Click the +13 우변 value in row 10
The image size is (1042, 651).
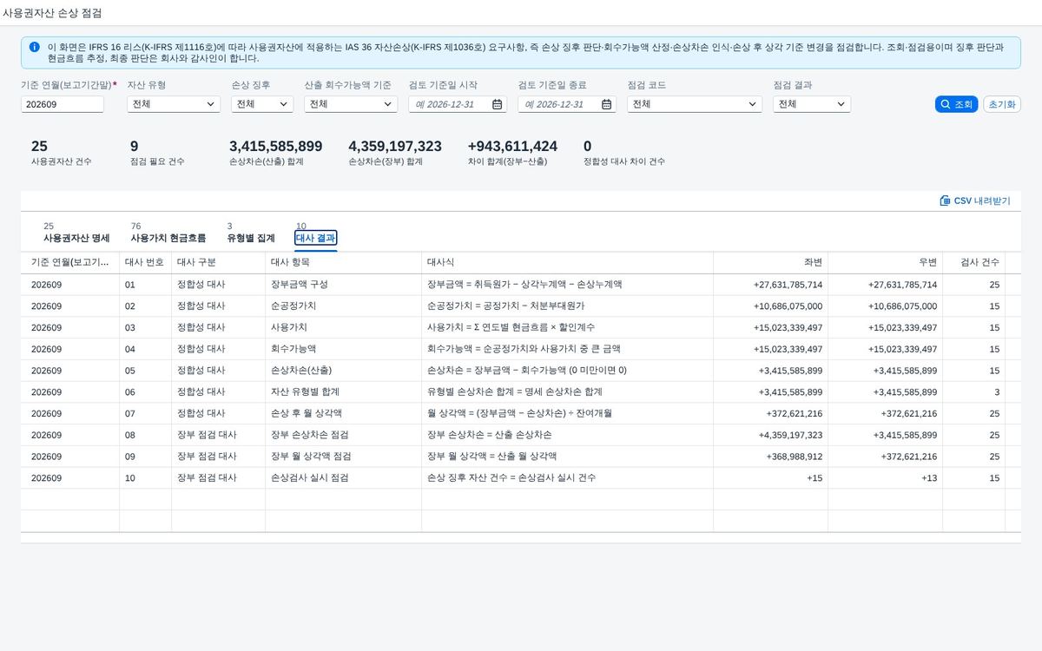[929, 478]
